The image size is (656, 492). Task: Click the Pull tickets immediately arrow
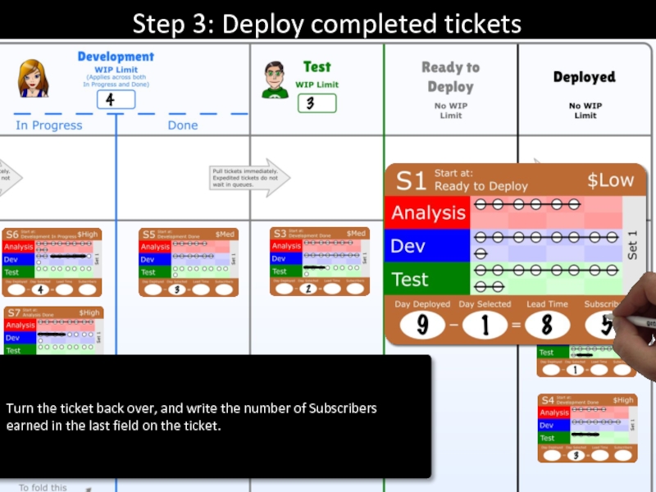point(250,178)
